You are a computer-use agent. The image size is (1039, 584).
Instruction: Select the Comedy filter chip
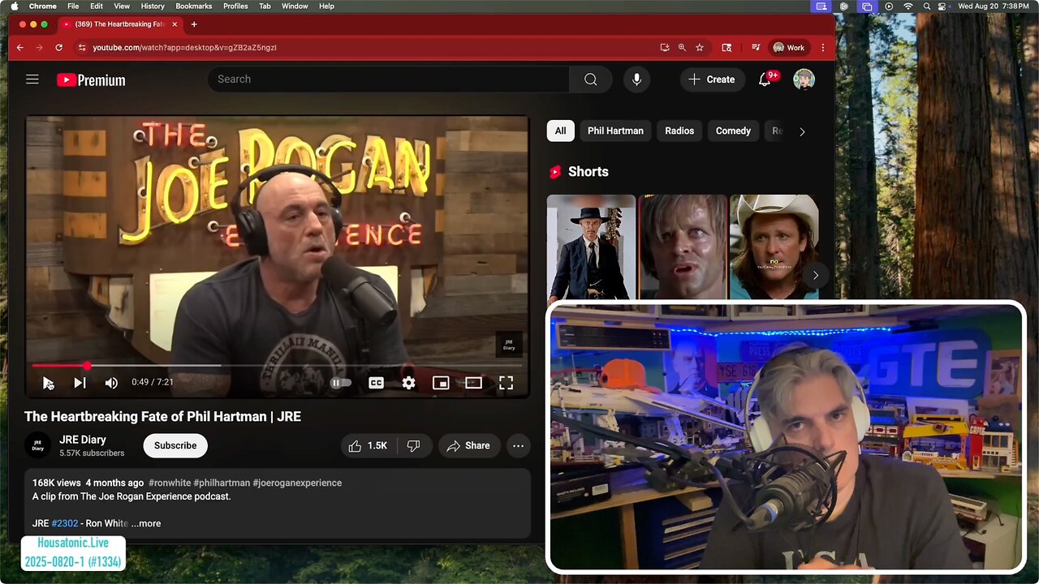pos(733,131)
